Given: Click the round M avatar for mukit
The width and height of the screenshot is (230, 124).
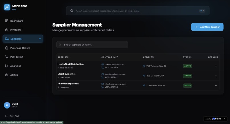Looking at the screenshot, I should pyautogui.click(x=7, y=105).
